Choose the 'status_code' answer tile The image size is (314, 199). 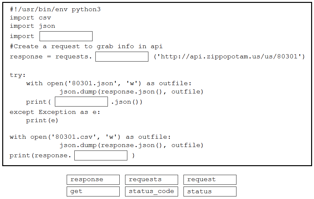click(151, 191)
